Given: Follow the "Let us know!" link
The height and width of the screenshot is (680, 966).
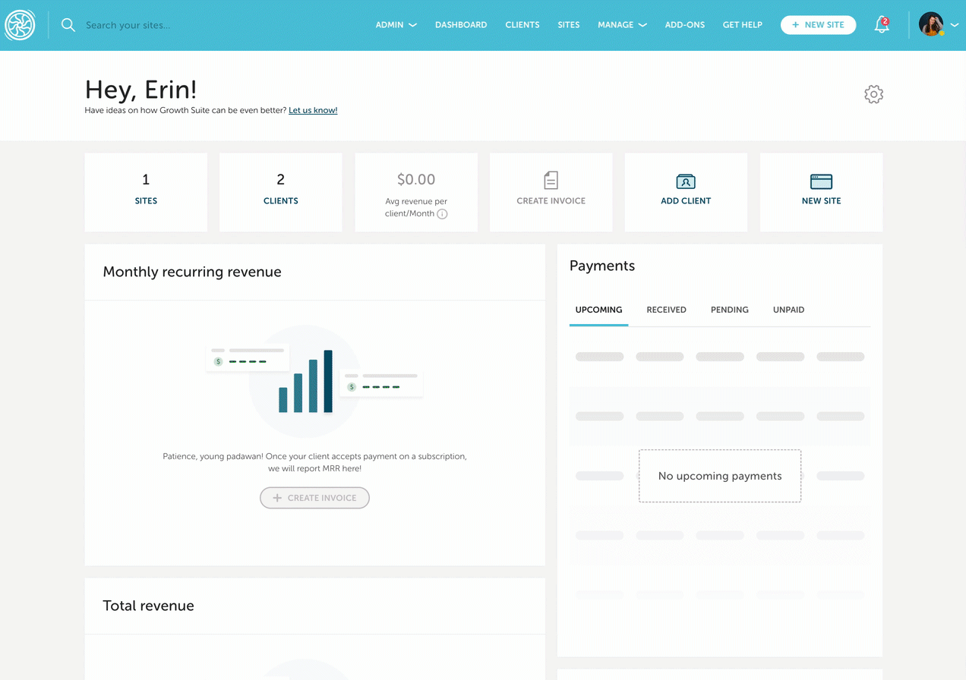Looking at the screenshot, I should (313, 111).
